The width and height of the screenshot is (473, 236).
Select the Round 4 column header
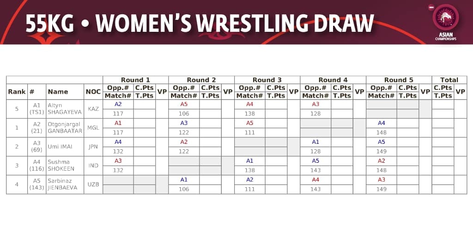[333, 80]
